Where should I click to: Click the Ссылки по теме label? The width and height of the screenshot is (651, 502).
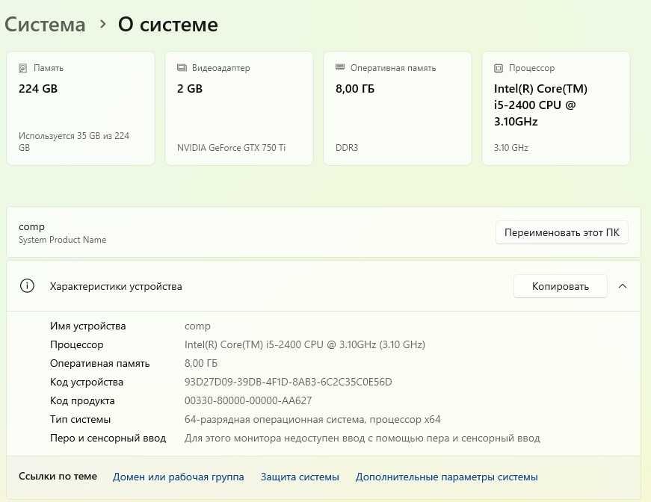coord(58,477)
